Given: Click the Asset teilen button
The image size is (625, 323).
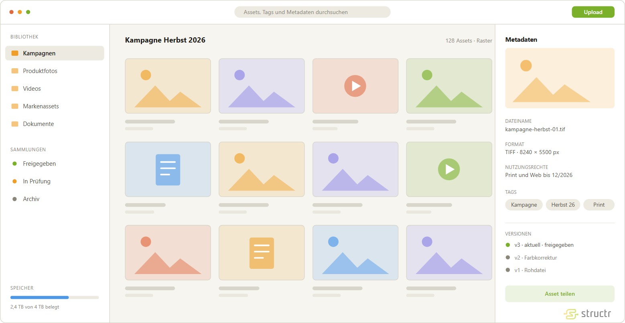Looking at the screenshot, I should 560,294.
